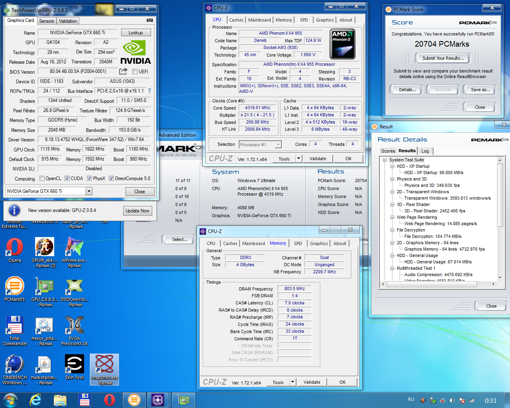510x408 pixels.
Task: Open the Skin Tool desktop shortcut
Action: [75, 367]
